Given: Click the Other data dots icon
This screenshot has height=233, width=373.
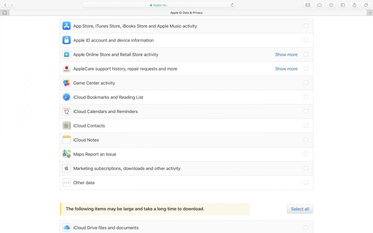Looking at the screenshot, I should 66,183.
